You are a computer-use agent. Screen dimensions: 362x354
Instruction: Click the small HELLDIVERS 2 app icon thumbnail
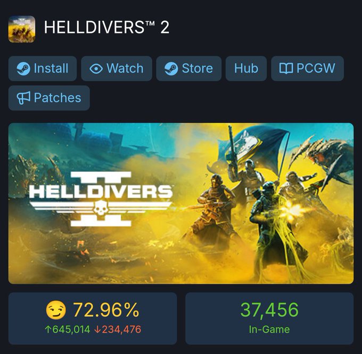[x=22, y=29]
